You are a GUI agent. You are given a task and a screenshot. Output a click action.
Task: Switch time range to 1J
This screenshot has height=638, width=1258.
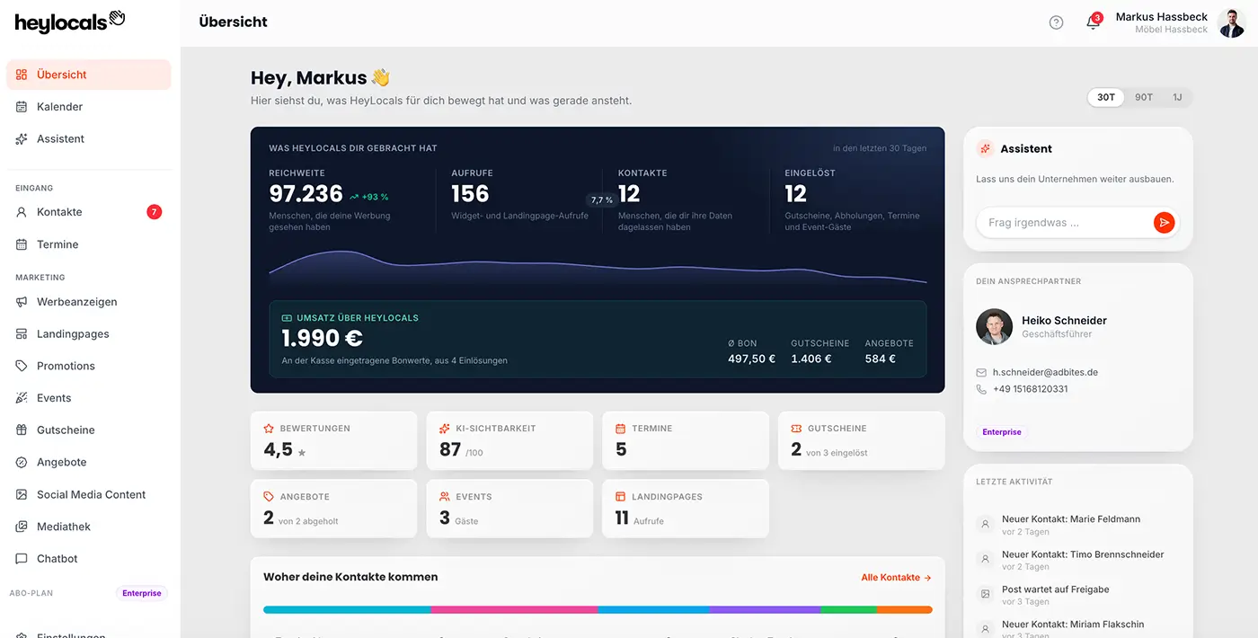[1177, 97]
